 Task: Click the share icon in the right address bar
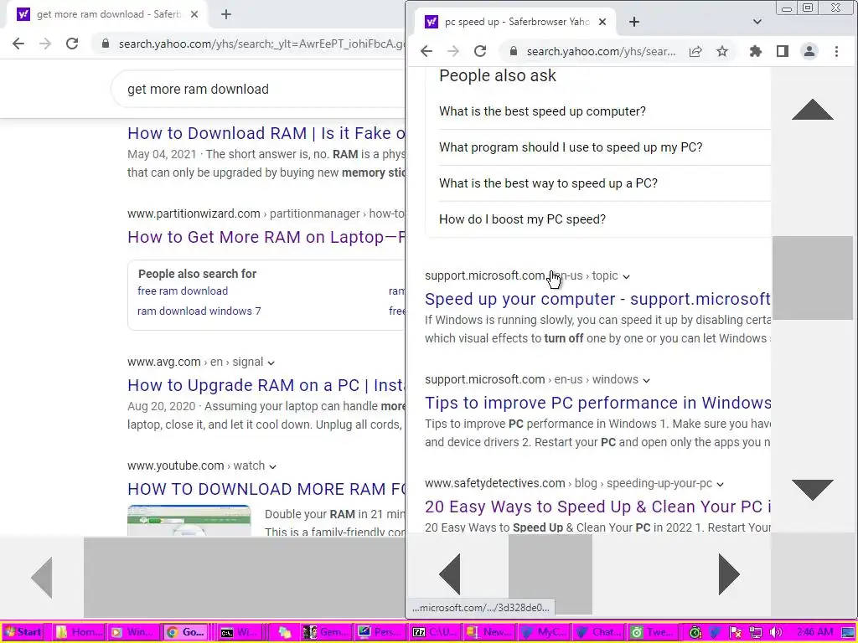695,51
